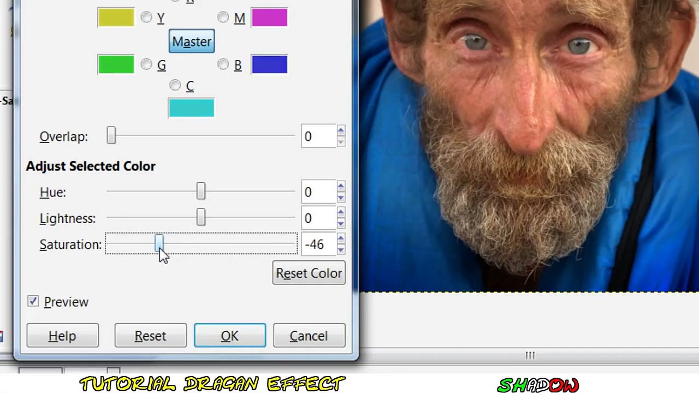Click the Hue slider handle
The height and width of the screenshot is (393, 699).
tap(201, 192)
